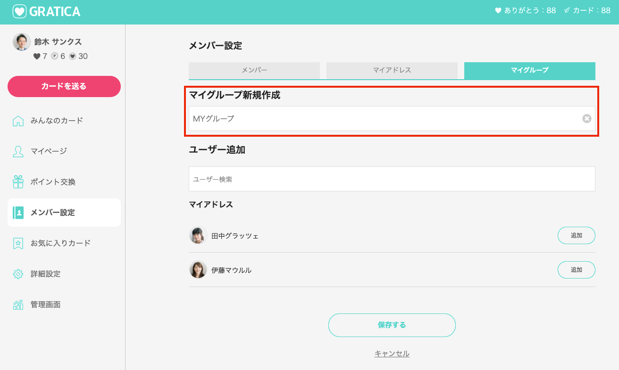Click the 鈴木 サンクス user name
The height and width of the screenshot is (370, 619).
click(58, 42)
